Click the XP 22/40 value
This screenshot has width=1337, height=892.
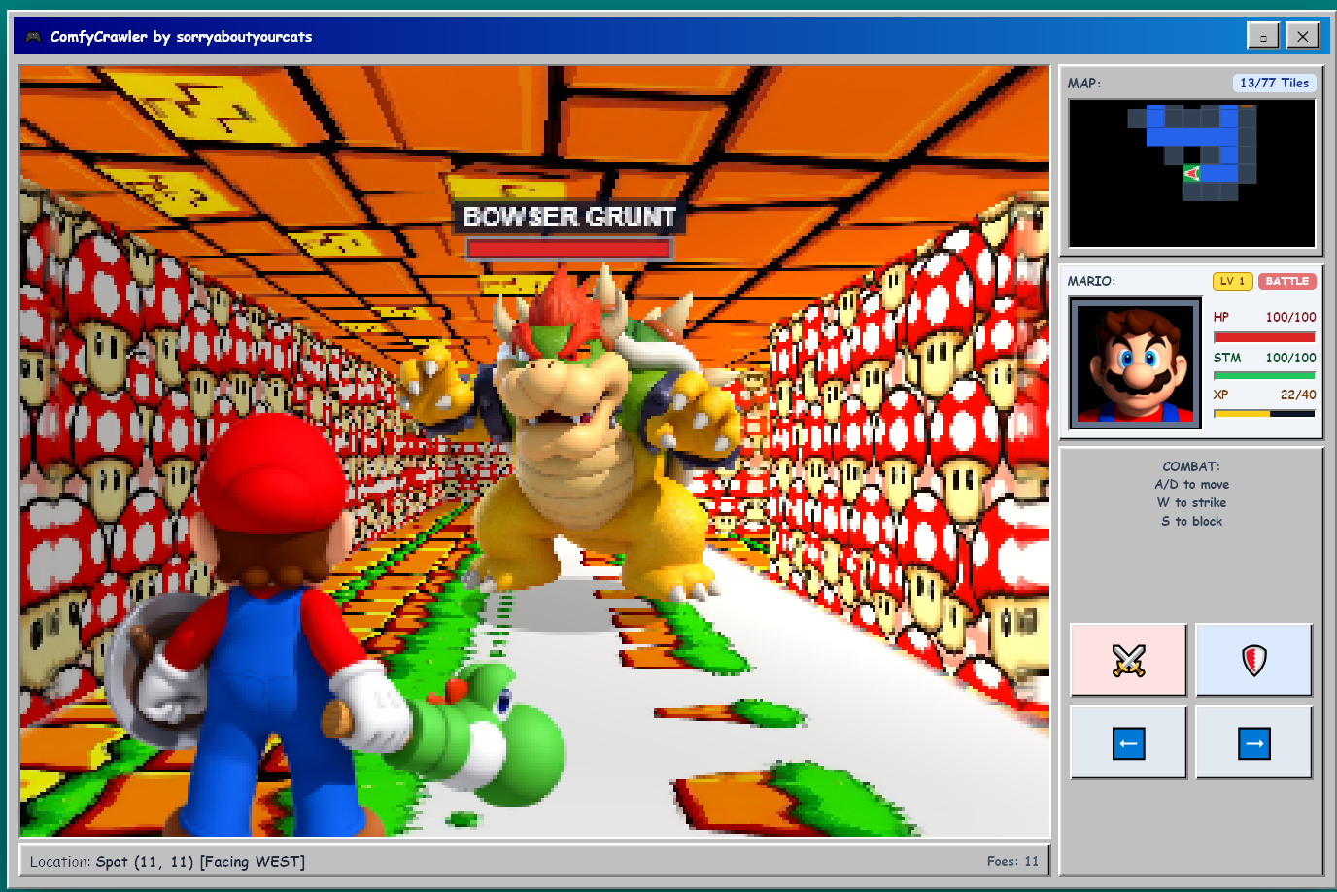pos(1298,395)
